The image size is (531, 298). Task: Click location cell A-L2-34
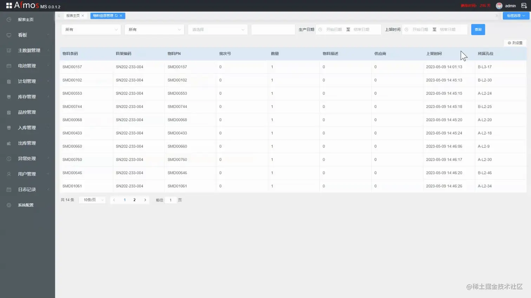pos(485,186)
